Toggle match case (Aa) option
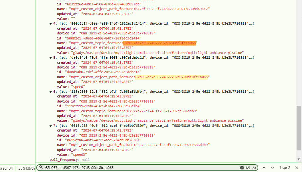302x172 pixels. 254,168
